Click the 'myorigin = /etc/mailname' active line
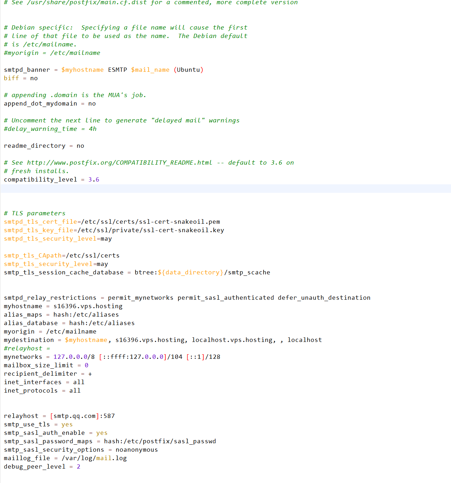451x483 pixels. 50,331
